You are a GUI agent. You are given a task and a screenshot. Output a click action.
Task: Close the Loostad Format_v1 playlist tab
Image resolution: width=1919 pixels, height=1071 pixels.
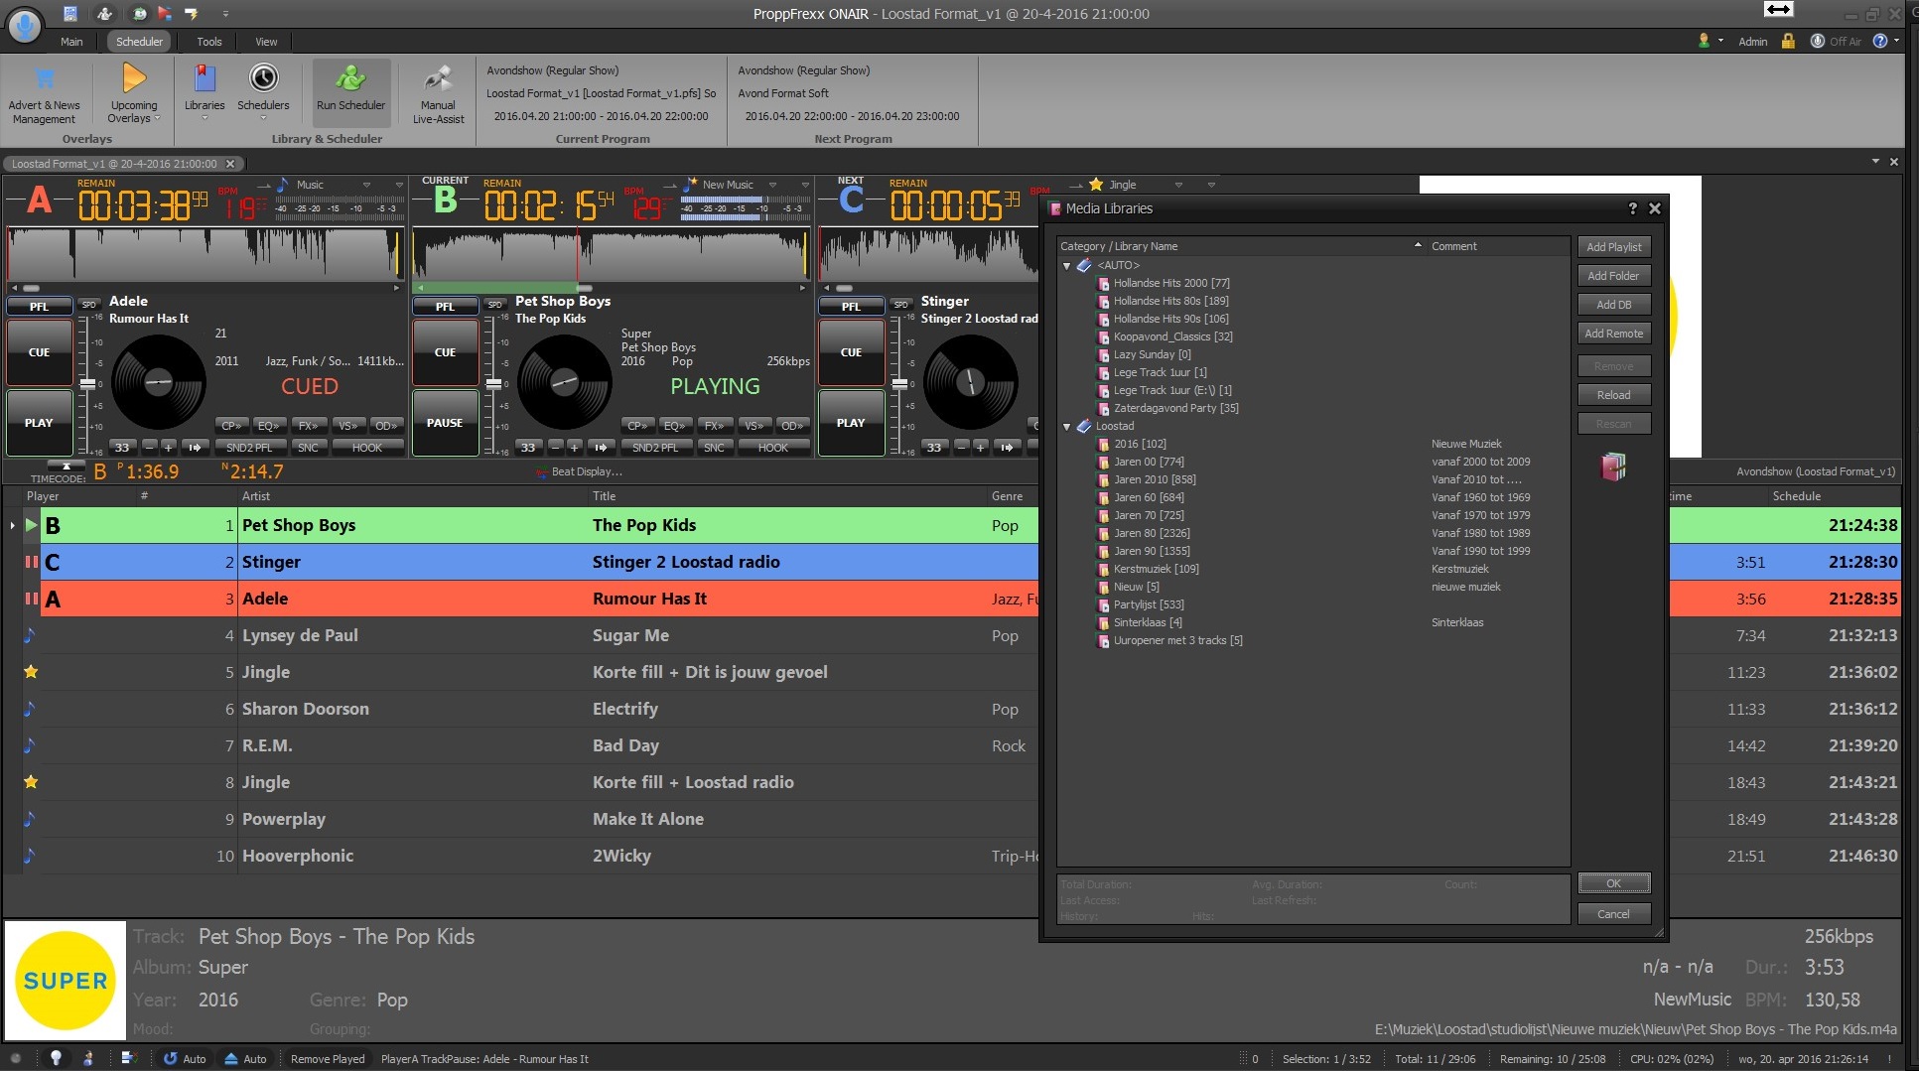pos(230,164)
